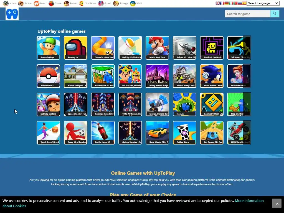284x213 pixels.
Task: Click arrow beside the Slap and Run tile
Action: coord(247,104)
